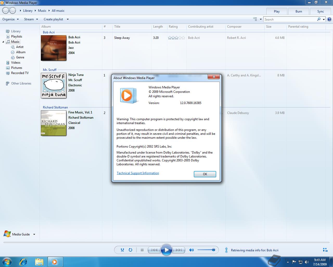
Task: Click the View options icon
Action: click(x=255, y=19)
